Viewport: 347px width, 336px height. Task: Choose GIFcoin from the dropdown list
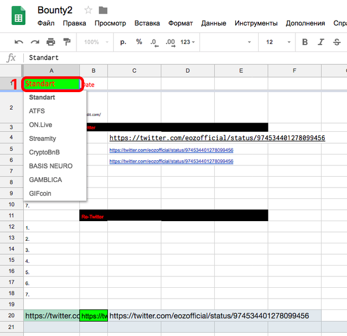pyautogui.click(x=55, y=193)
